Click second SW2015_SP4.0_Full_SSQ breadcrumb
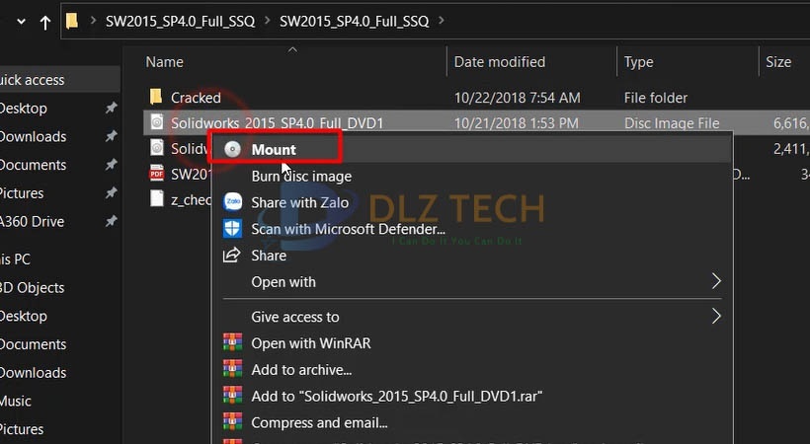Screen dimensions: 810x444 [x=355, y=21]
